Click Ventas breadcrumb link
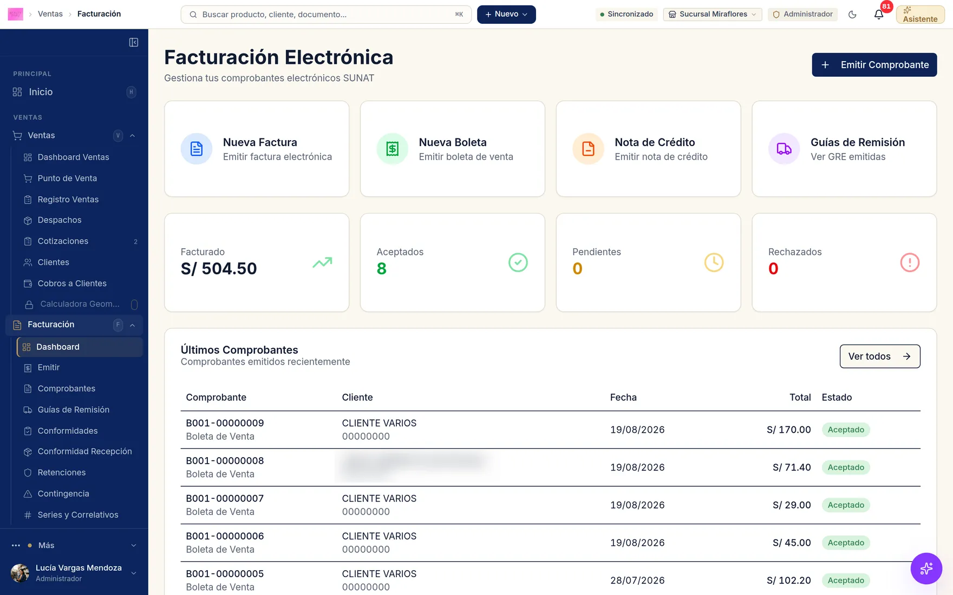Image resolution: width=953 pixels, height=595 pixels. tap(50, 14)
